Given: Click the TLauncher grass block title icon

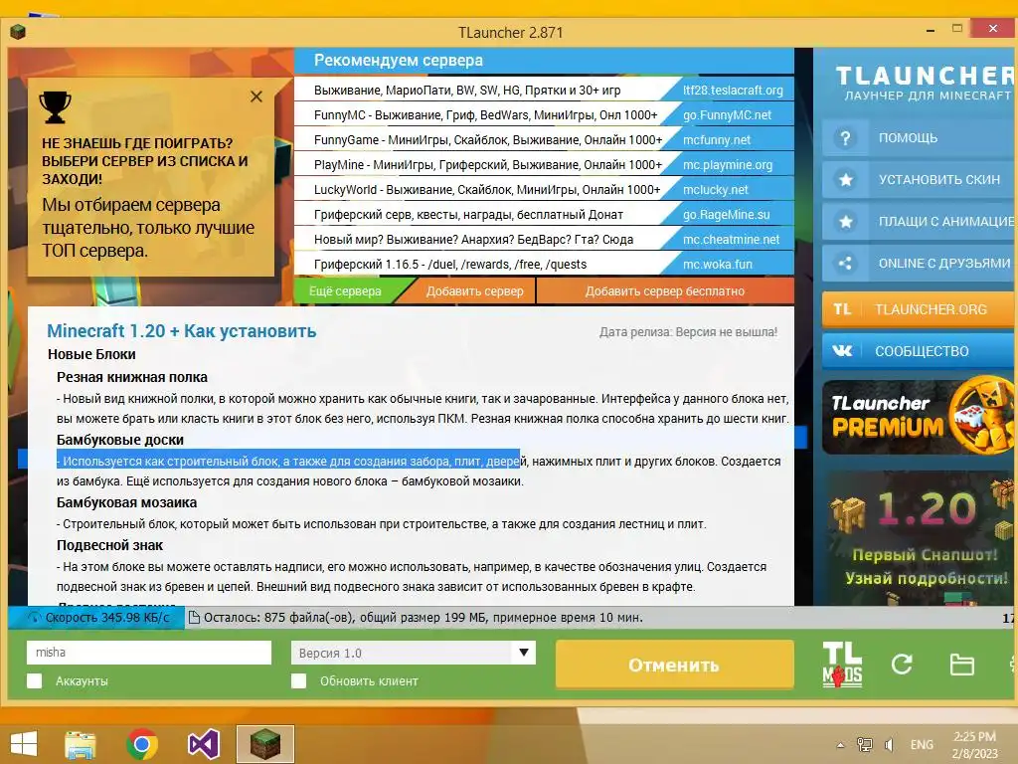Looking at the screenshot, I should coord(18,32).
